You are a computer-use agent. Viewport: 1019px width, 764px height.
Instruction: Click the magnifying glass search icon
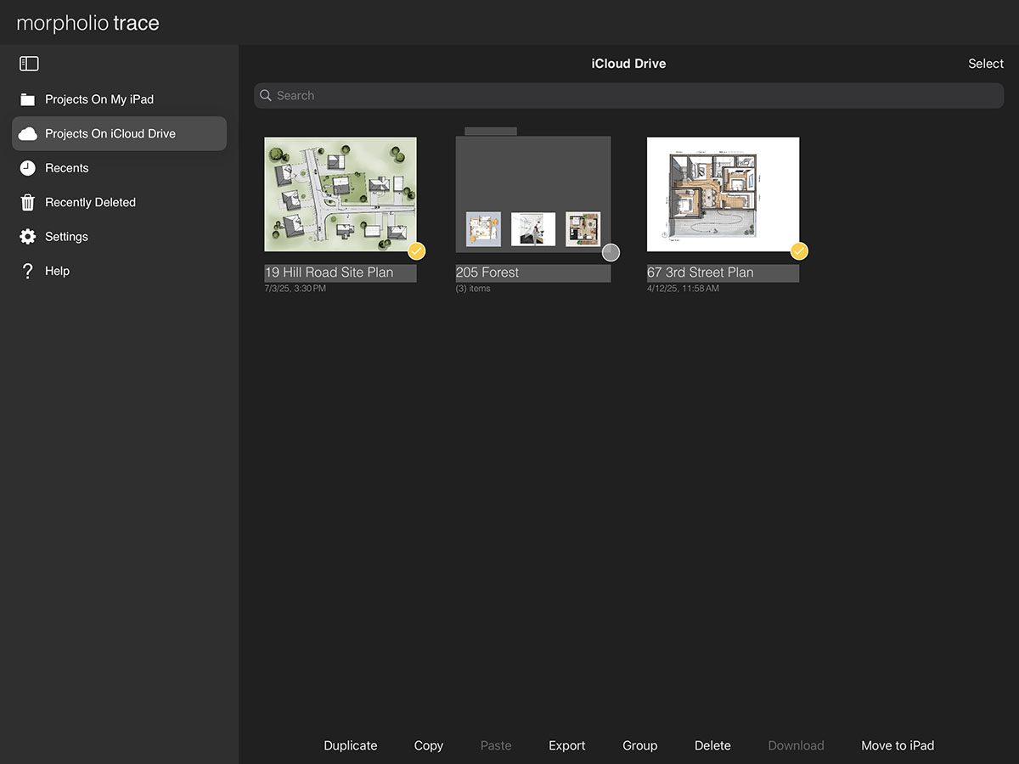tap(267, 96)
